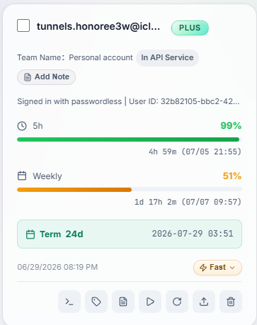
Task: Refresh the account with circular arrow icon
Action: [x=177, y=302]
